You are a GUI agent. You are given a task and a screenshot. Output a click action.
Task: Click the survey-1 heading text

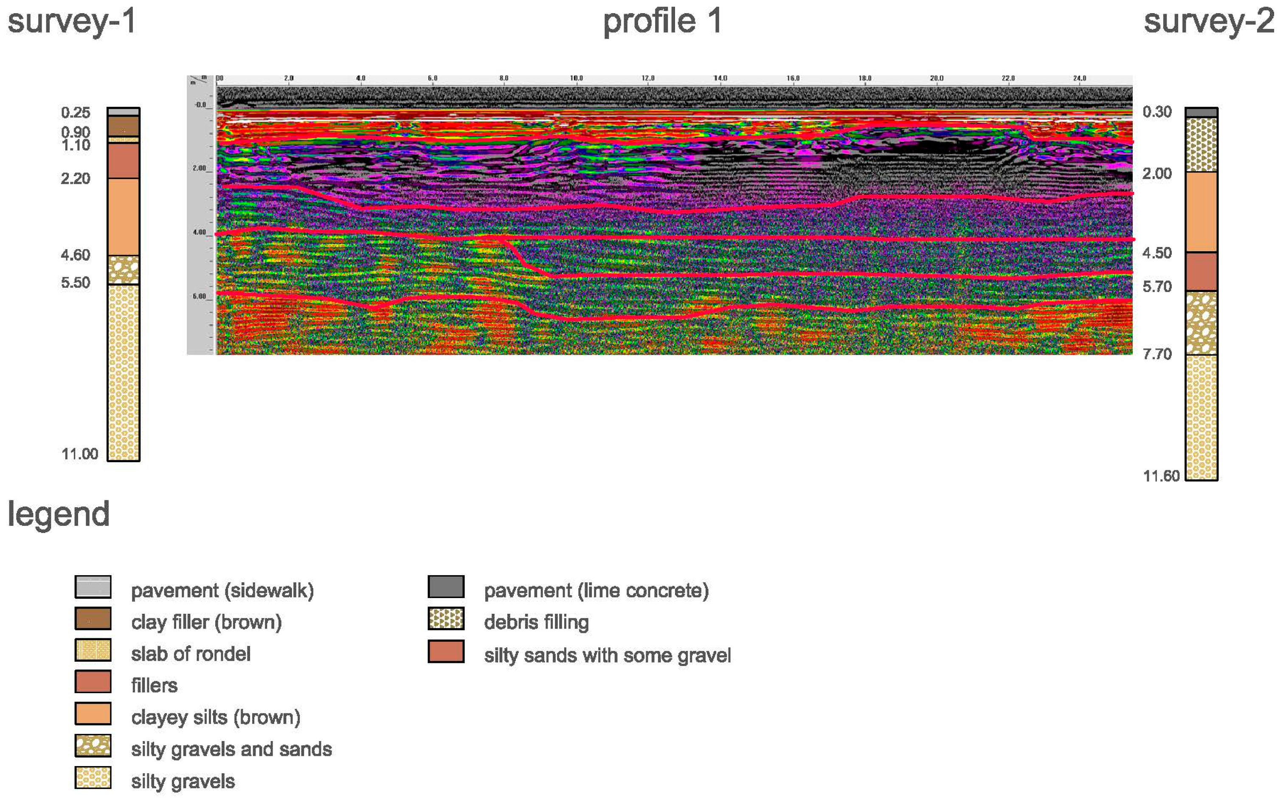pyautogui.click(x=71, y=22)
